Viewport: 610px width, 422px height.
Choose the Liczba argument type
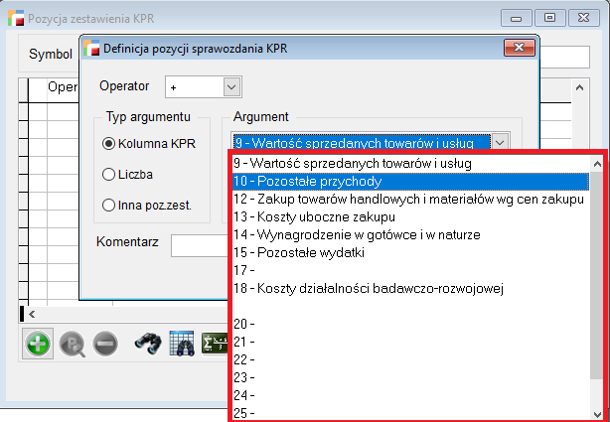coord(109,174)
